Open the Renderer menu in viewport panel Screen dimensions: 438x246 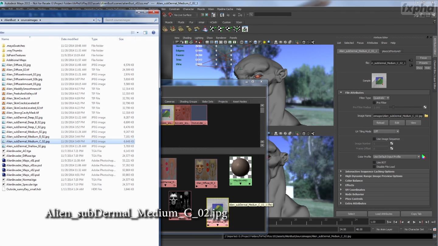click(x=221, y=38)
